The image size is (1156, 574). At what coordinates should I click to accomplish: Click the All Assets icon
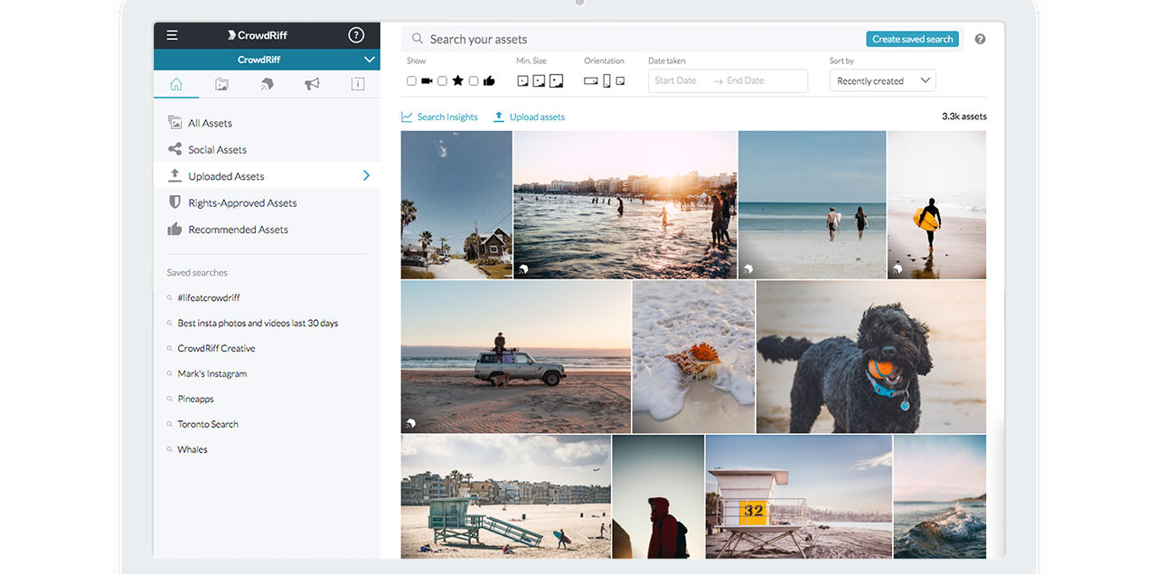[x=175, y=123]
